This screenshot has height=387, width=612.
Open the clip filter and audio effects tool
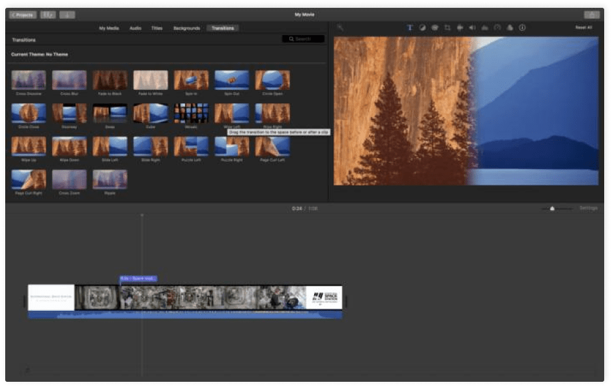[510, 27]
